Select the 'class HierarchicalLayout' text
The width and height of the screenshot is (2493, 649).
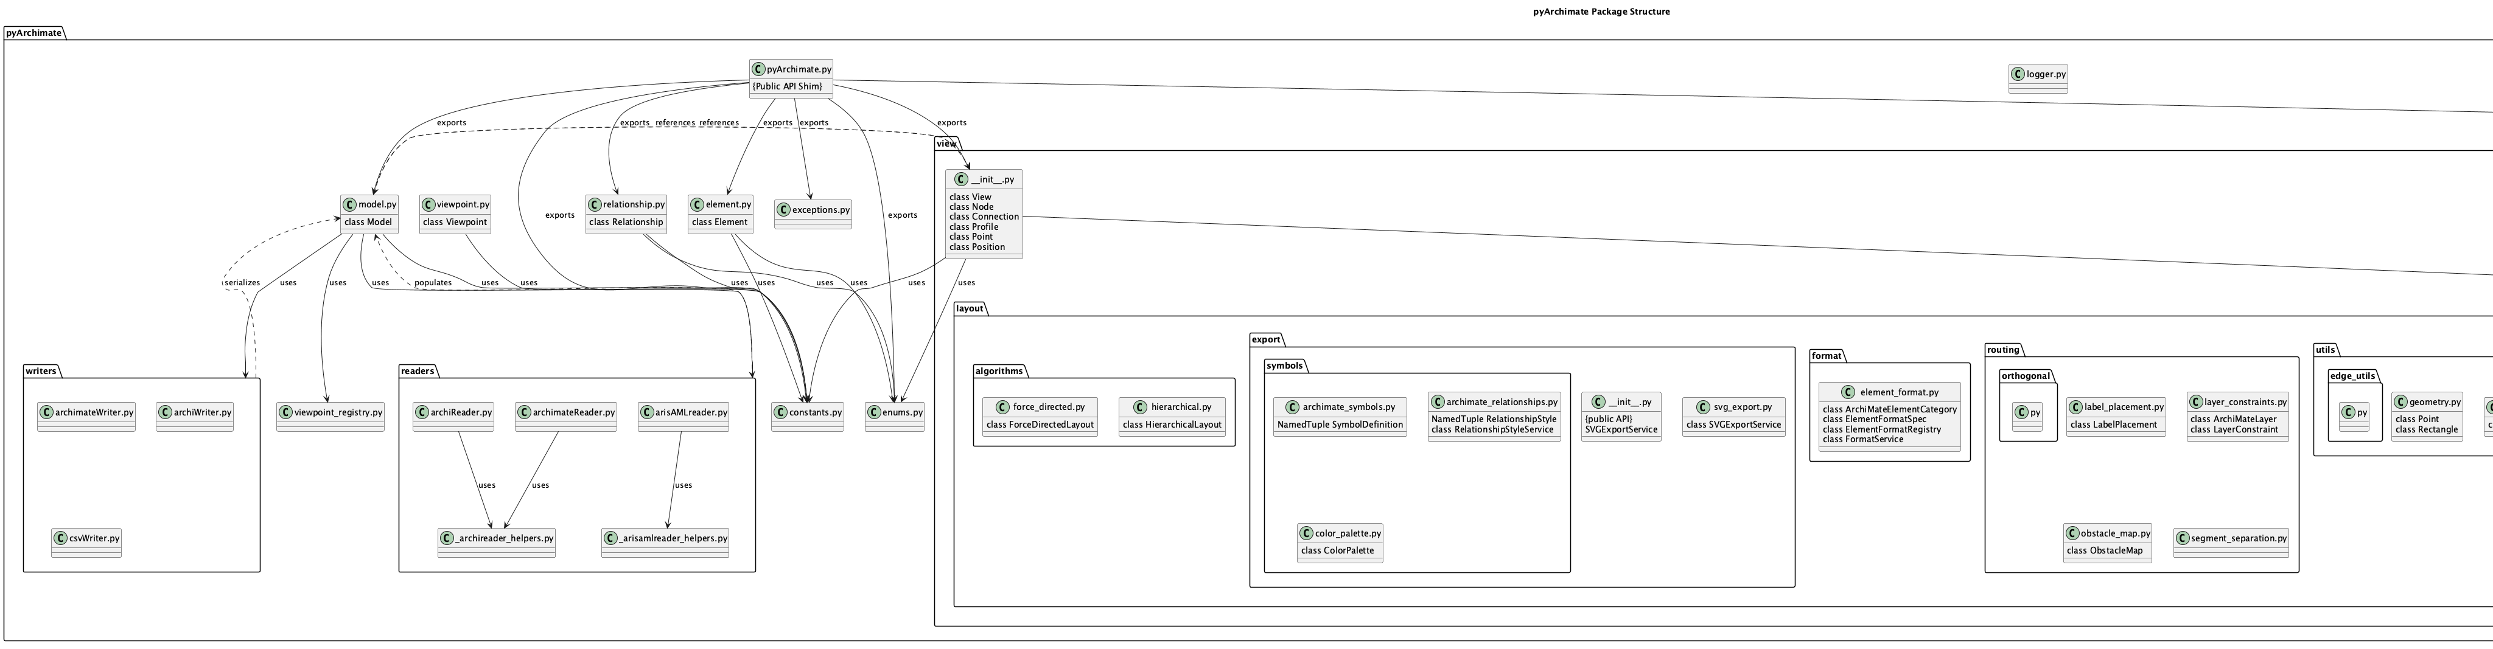(x=1172, y=425)
